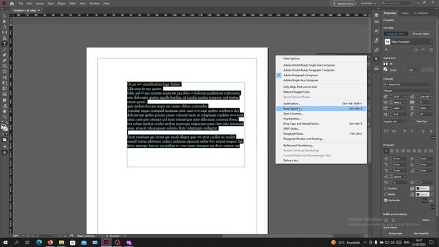
Task: Toggle the All Caps character button
Action: click(x=386, y=131)
